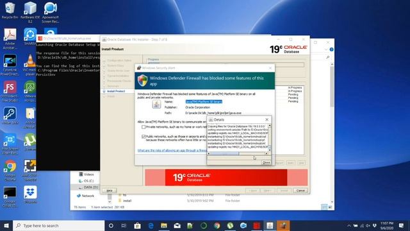Open Task View from the taskbar
410x231 pixels.
coord(124,225)
